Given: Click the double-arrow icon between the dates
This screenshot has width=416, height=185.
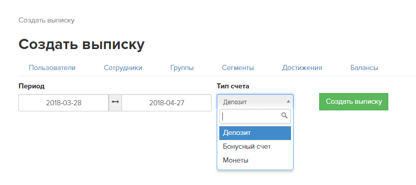Looking at the screenshot, I should click(x=115, y=102).
